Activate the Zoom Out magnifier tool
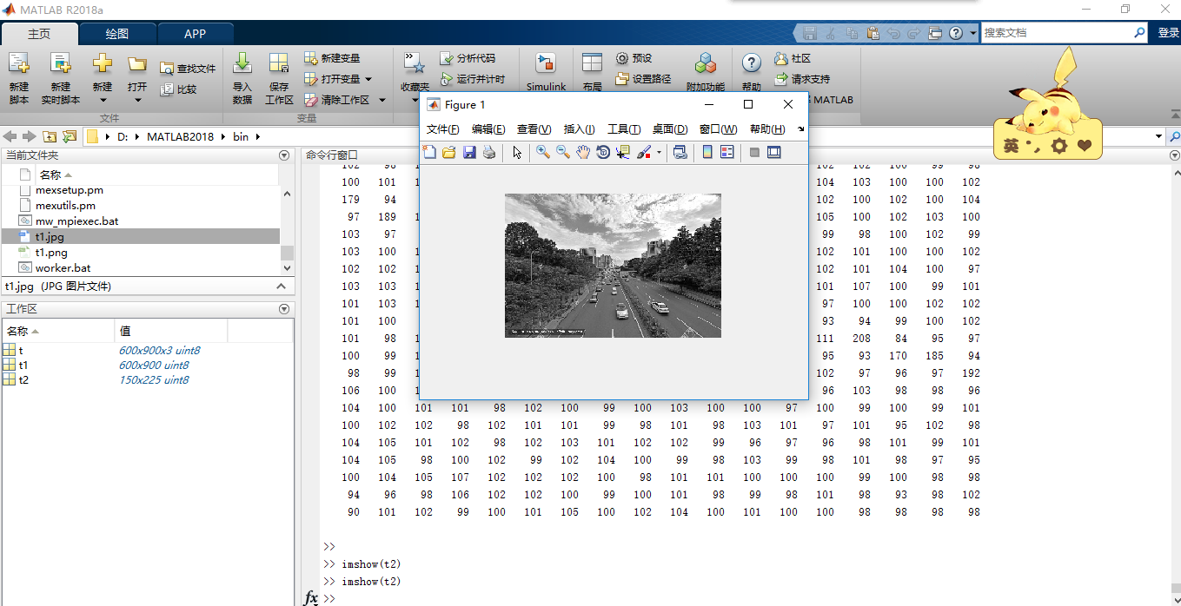 [x=563, y=152]
